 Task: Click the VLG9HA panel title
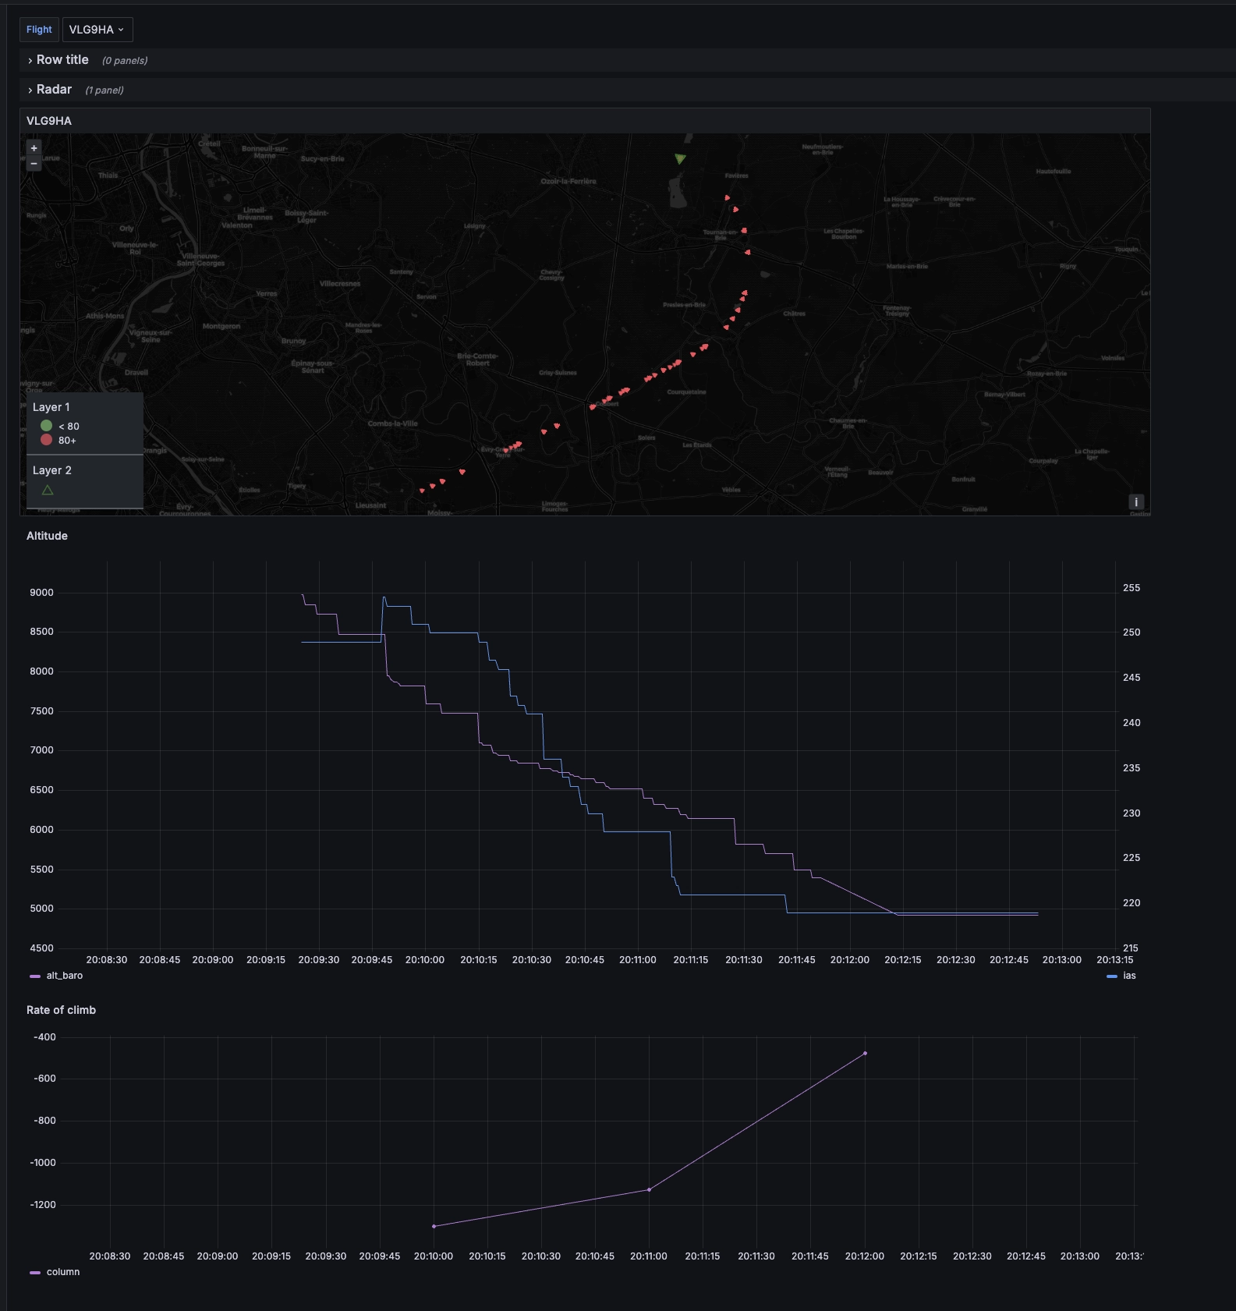pyautogui.click(x=49, y=121)
